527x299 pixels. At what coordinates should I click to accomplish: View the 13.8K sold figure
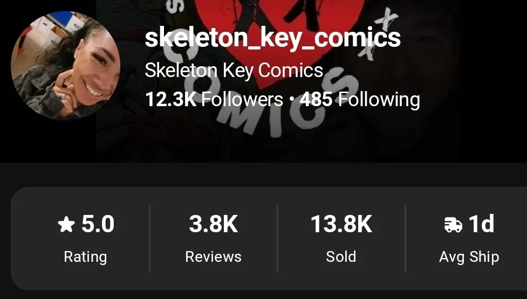(341, 224)
